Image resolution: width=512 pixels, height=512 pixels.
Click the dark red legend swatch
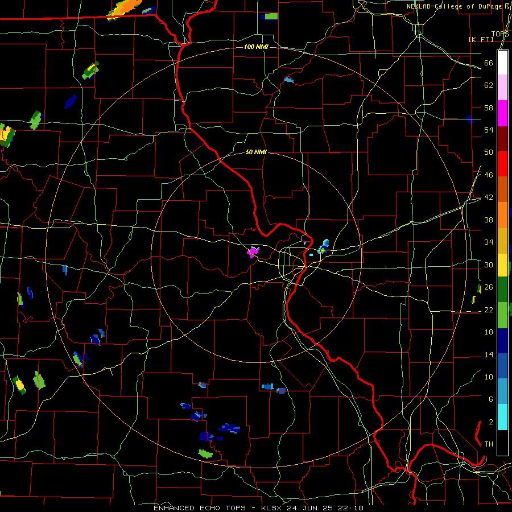pyautogui.click(x=502, y=138)
